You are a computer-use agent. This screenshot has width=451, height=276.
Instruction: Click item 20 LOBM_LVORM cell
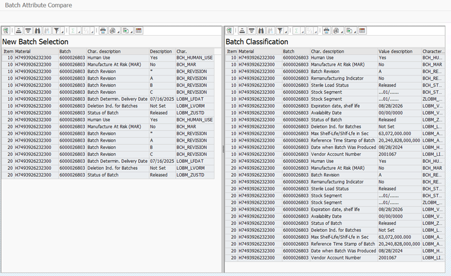coord(195,168)
